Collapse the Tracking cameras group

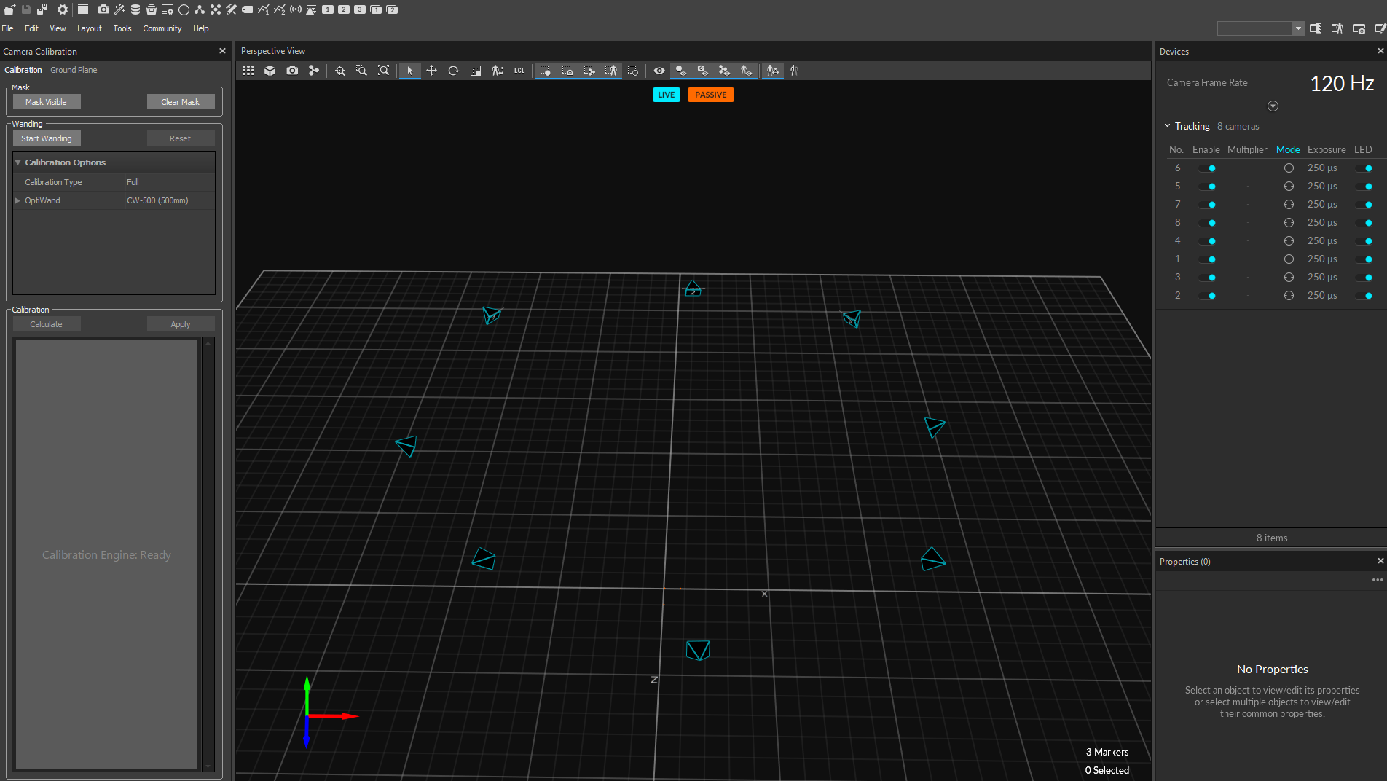[x=1167, y=126]
